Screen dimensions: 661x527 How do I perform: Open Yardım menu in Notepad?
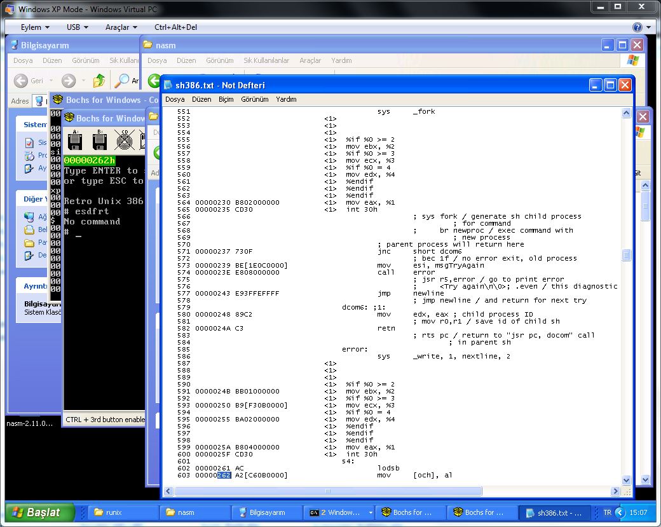tap(286, 100)
